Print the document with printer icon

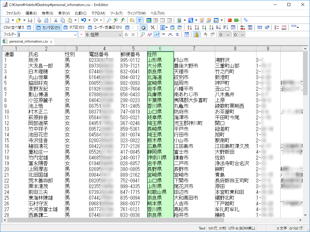pyautogui.click(x=39, y=20)
